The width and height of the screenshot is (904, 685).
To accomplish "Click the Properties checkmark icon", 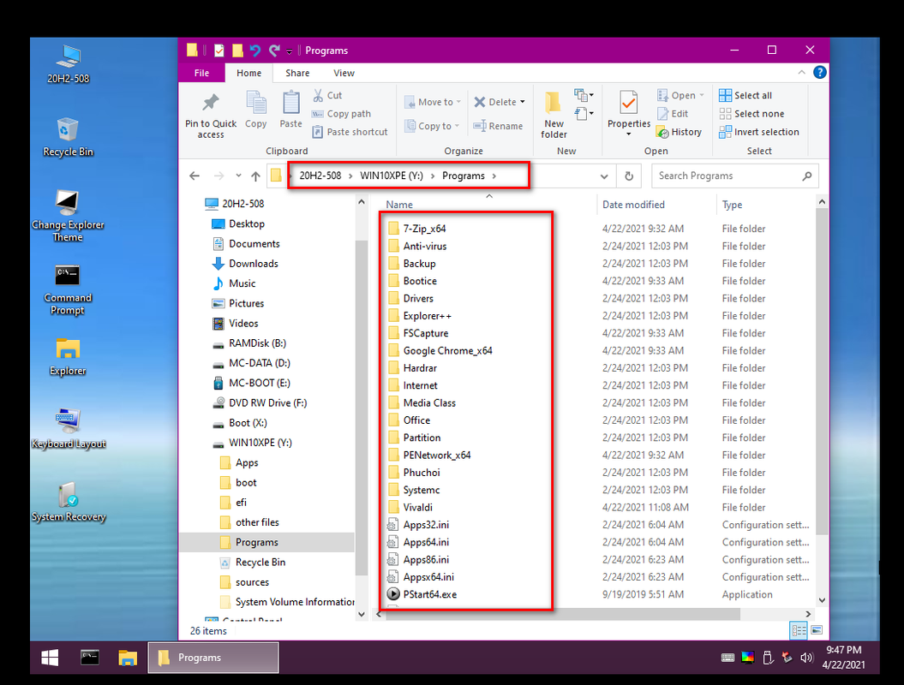I will pyautogui.click(x=628, y=103).
